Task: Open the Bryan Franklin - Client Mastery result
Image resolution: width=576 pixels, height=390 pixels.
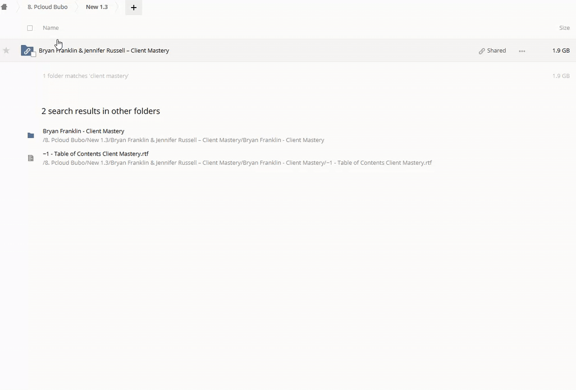Action: click(x=84, y=131)
